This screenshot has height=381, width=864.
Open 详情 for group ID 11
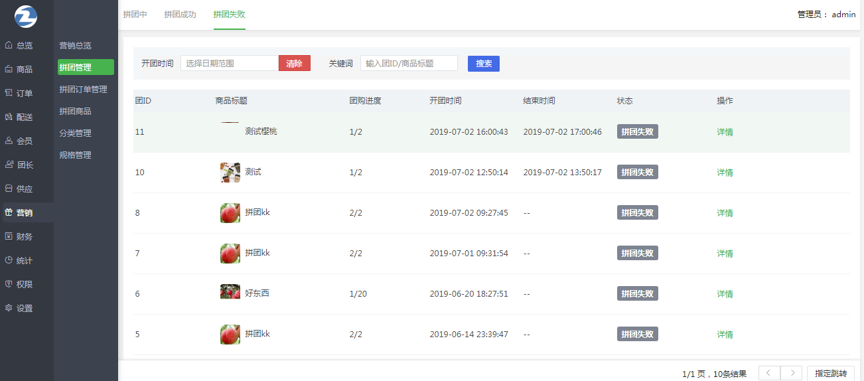tap(725, 132)
